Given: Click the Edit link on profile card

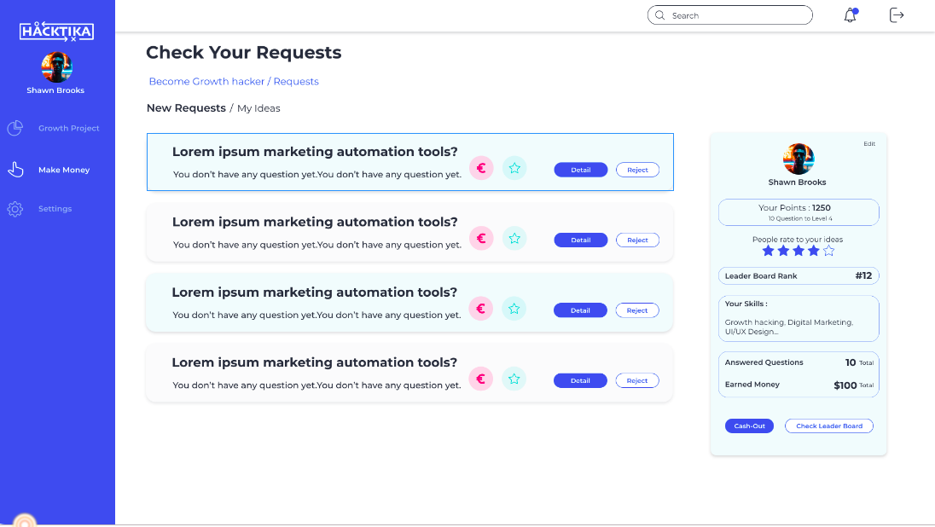Looking at the screenshot, I should [869, 144].
